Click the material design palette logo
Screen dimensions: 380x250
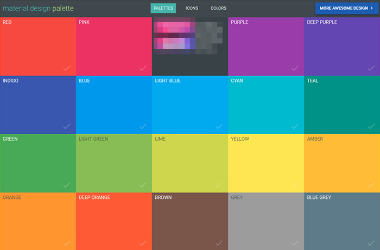[x=38, y=8]
